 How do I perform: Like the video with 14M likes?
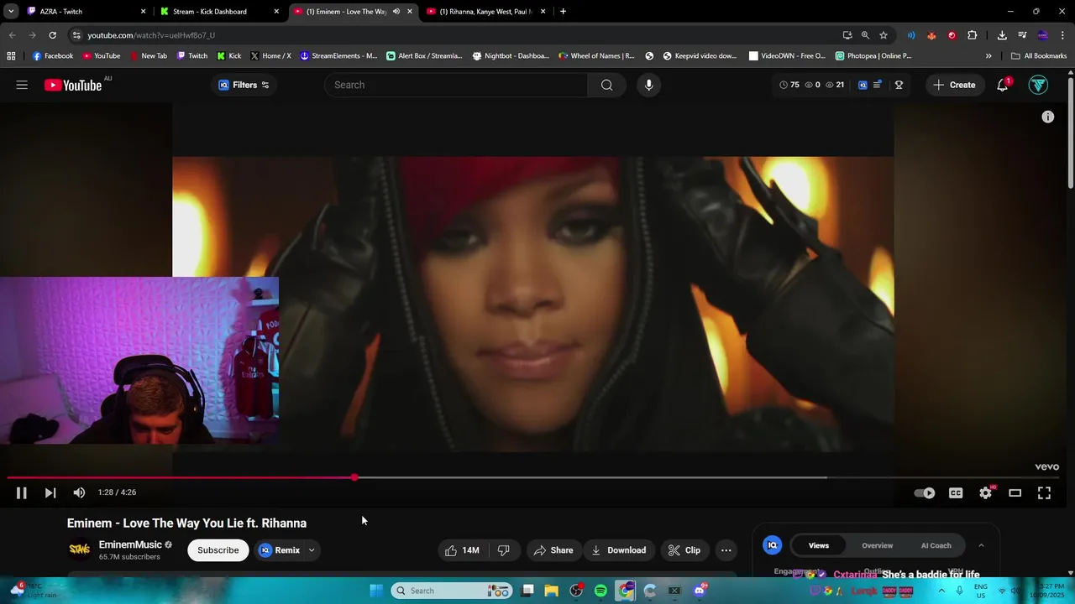pyautogui.click(x=462, y=550)
